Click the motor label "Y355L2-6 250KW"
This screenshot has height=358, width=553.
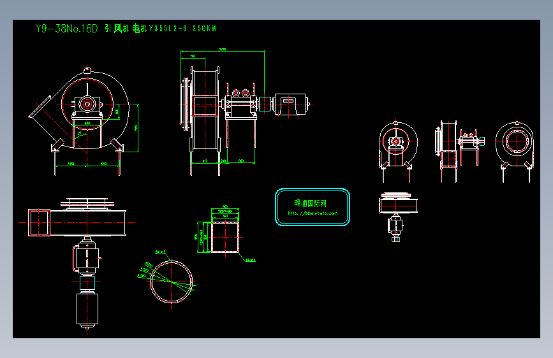click(x=182, y=29)
